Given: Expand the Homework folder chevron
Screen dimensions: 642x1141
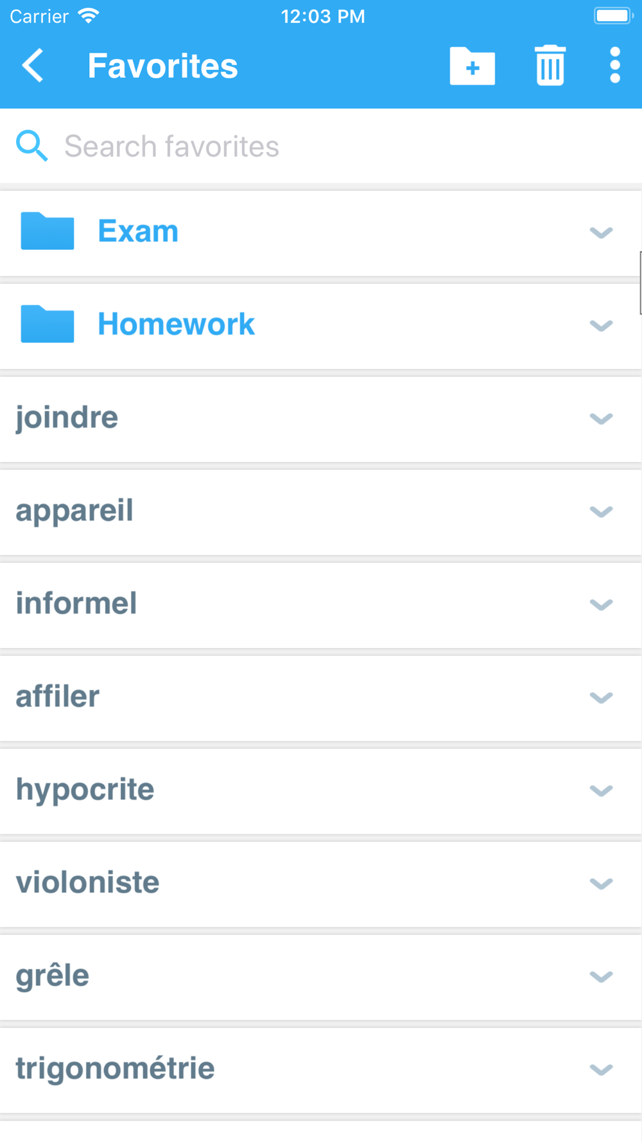Looking at the screenshot, I should point(601,325).
